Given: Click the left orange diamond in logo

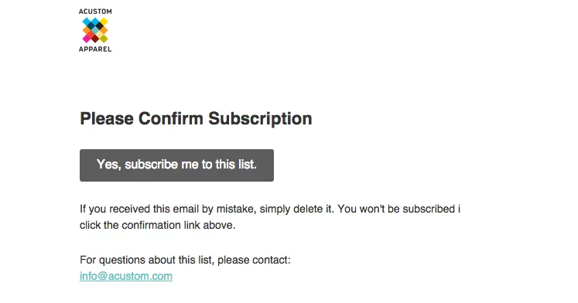Looking at the screenshot, I should click(86, 30).
